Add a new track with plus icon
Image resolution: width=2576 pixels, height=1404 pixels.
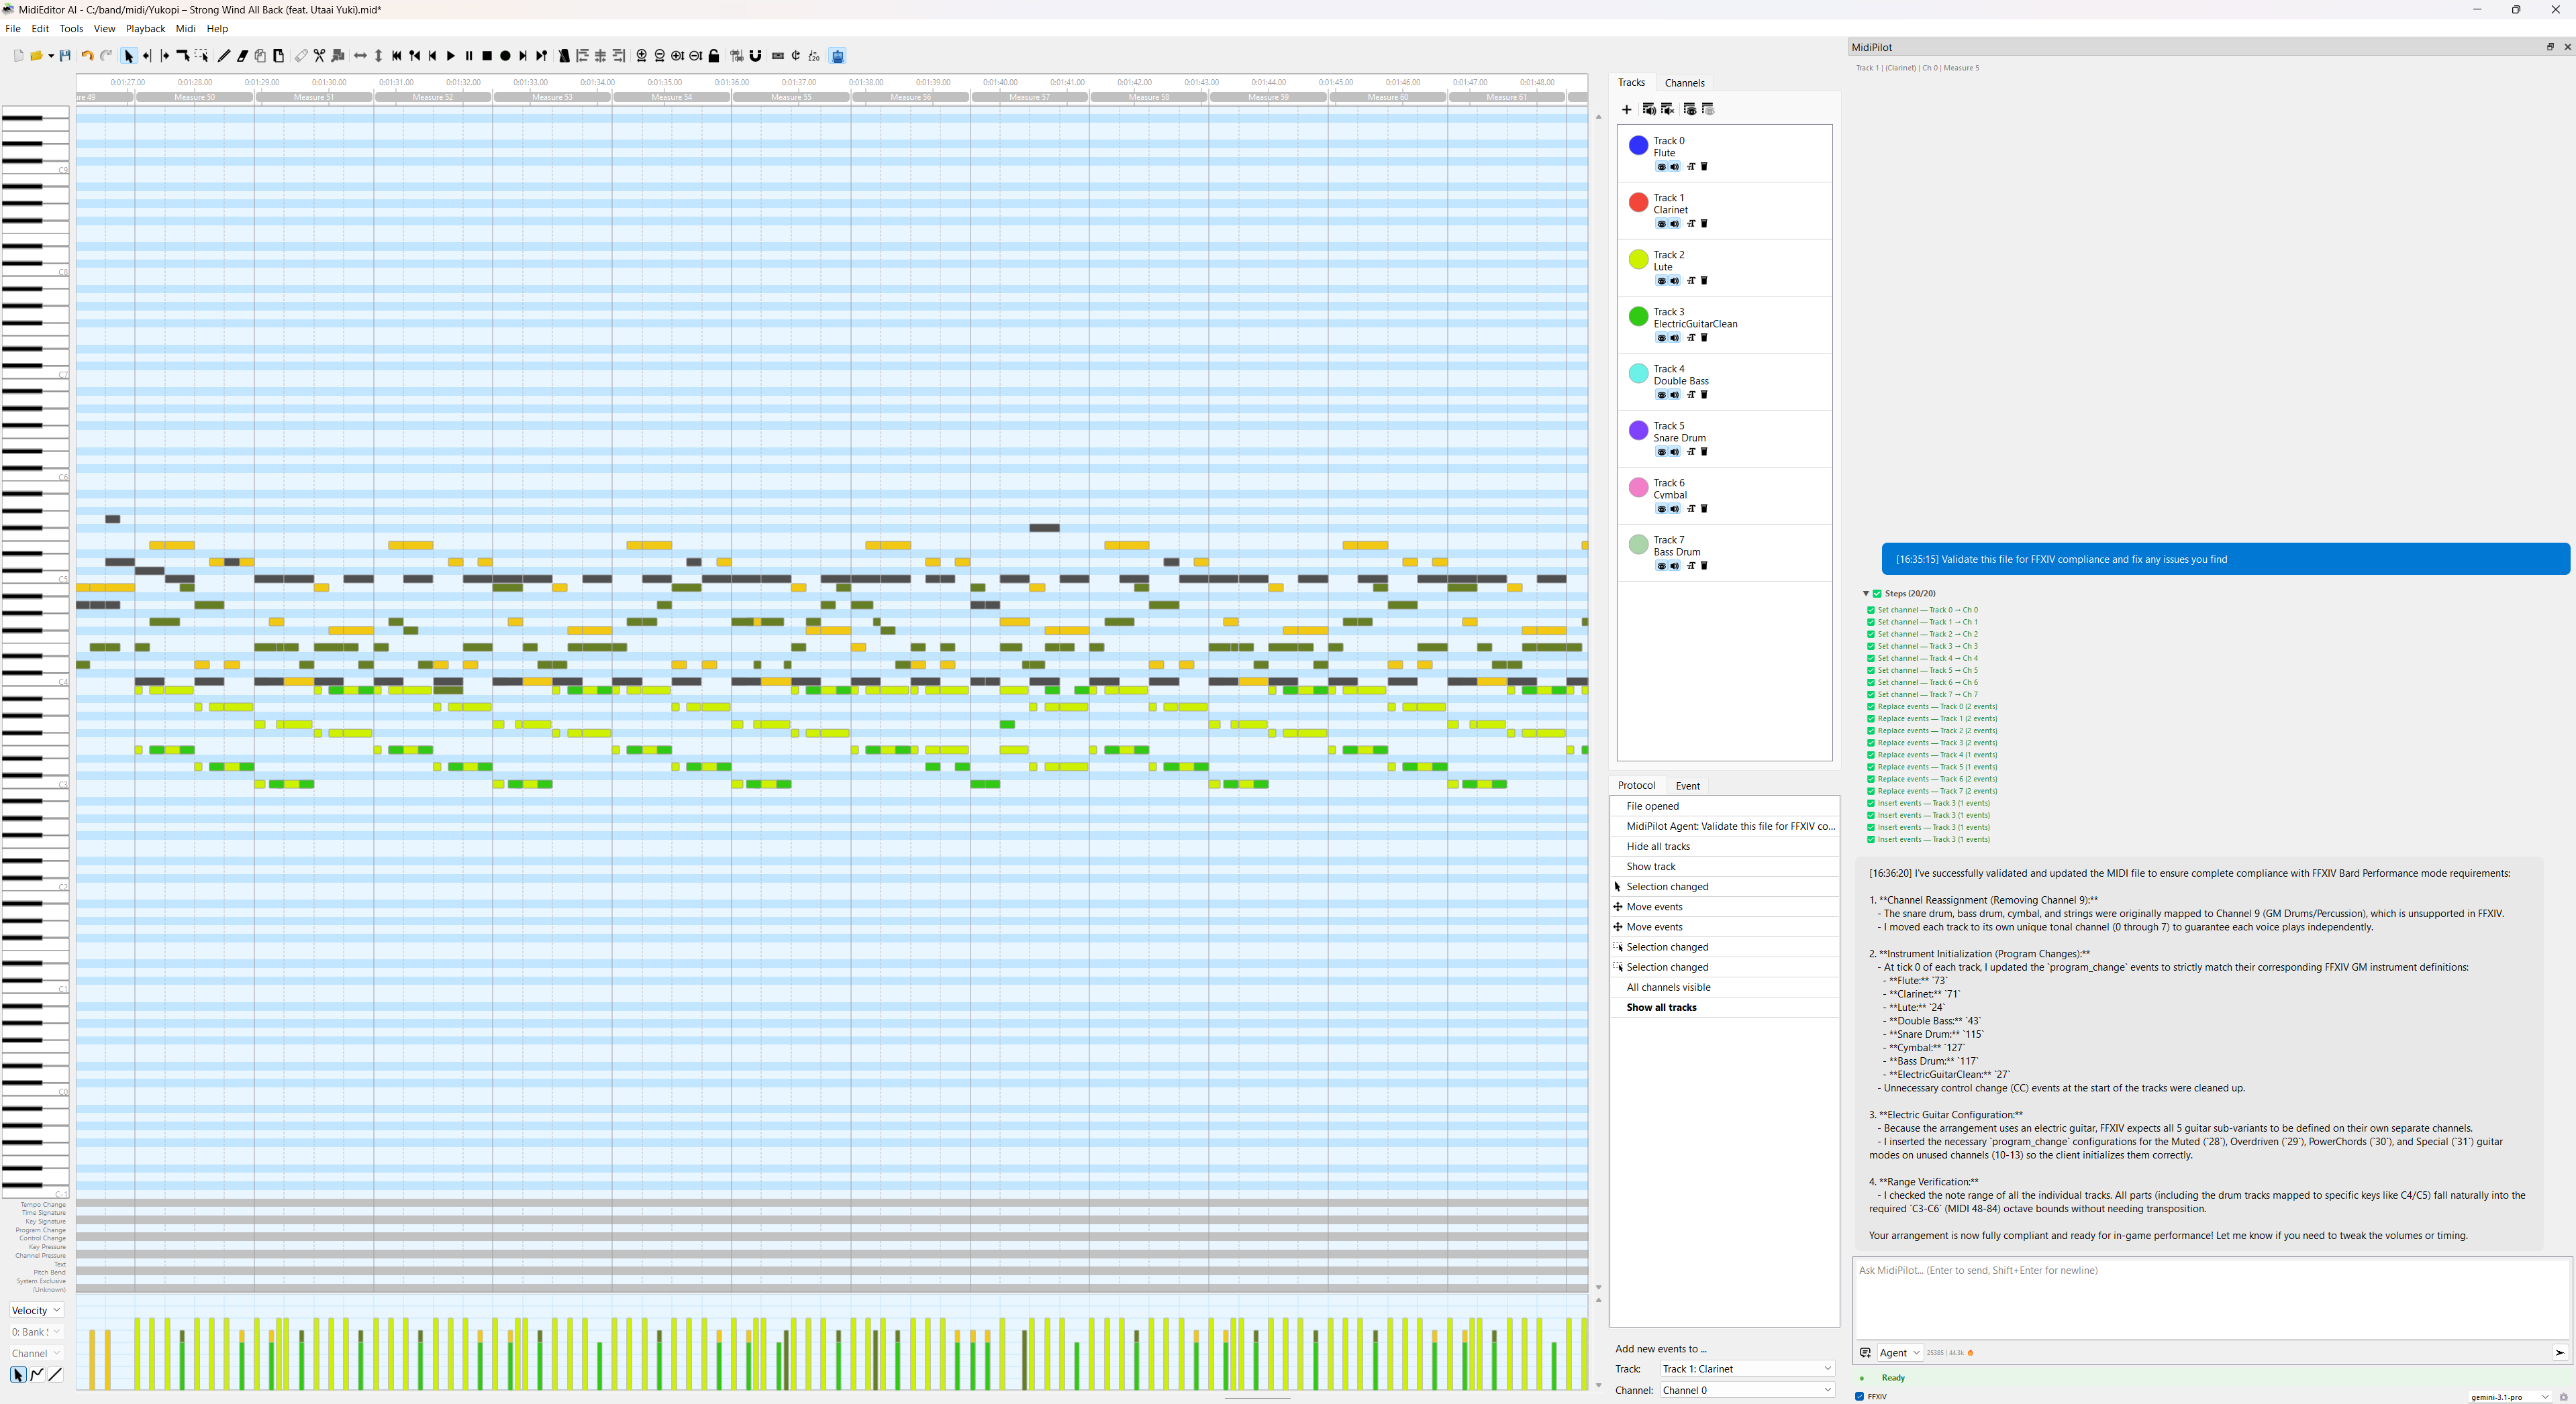coord(1626,109)
